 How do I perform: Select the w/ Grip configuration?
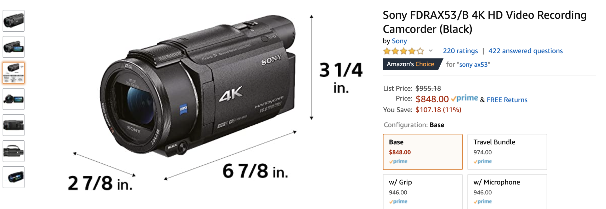tap(423, 192)
